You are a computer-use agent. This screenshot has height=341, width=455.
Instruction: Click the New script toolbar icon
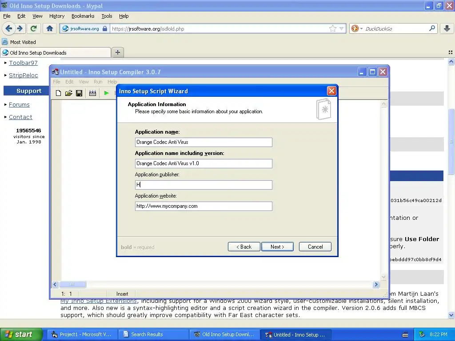(x=58, y=93)
